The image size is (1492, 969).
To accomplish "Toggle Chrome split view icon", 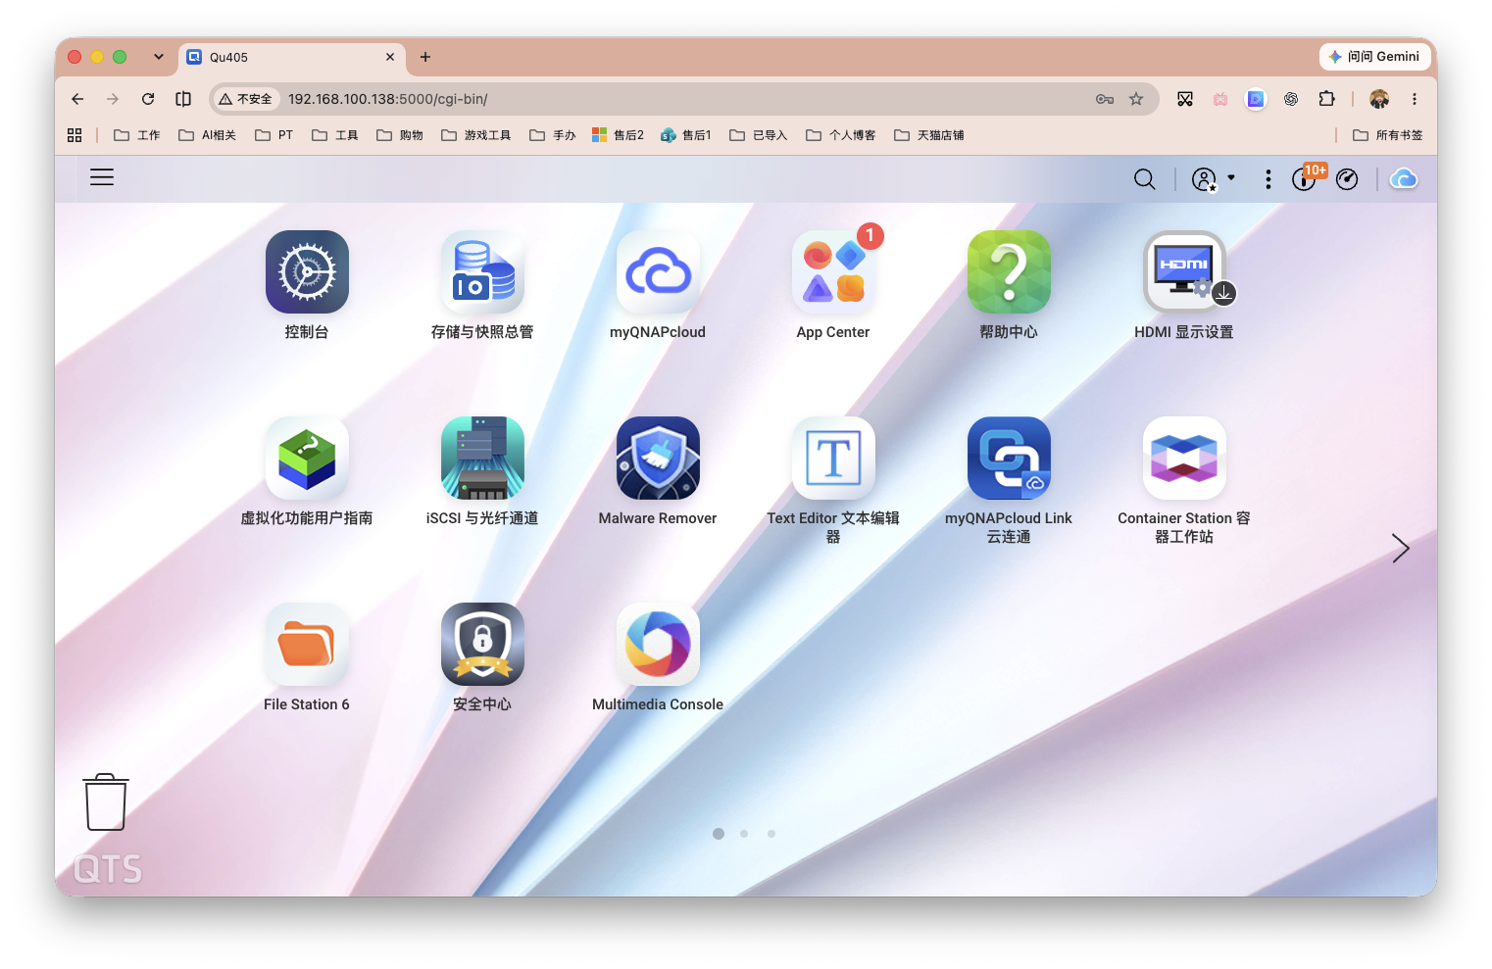I will coord(183,99).
